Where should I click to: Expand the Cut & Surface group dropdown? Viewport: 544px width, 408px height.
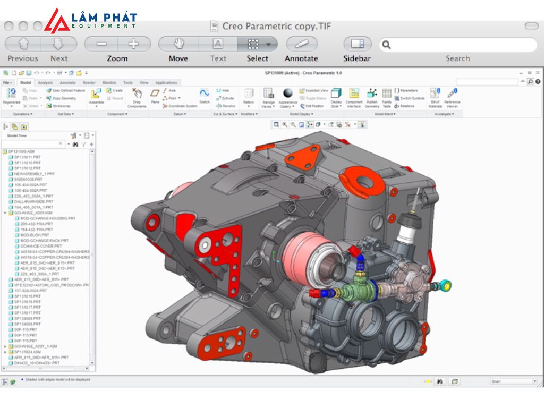[225, 114]
